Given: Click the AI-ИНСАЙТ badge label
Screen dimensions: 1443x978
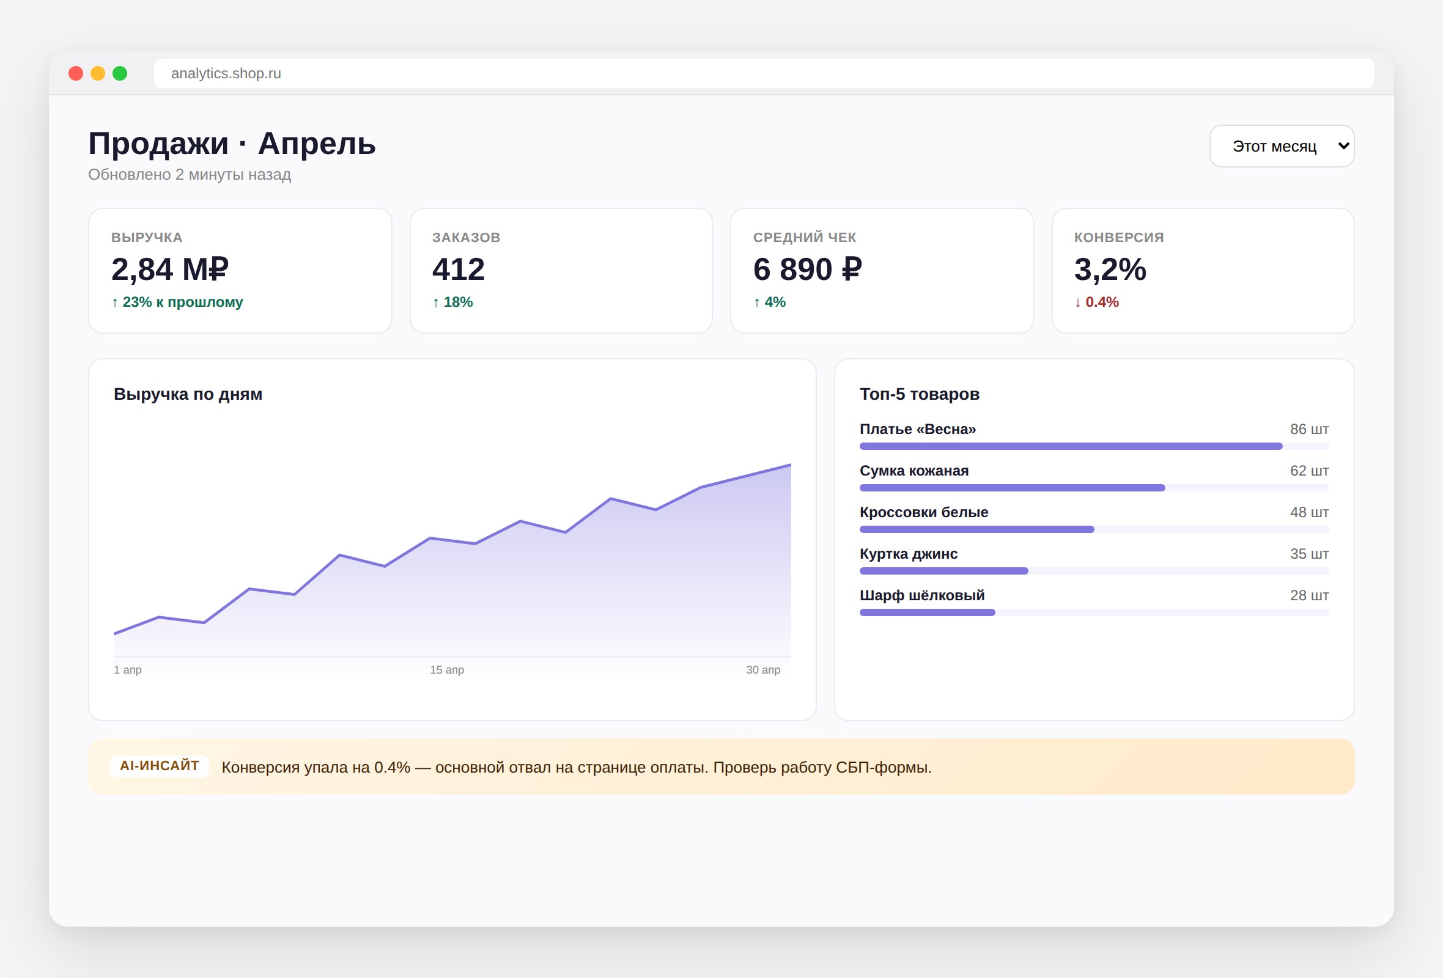Looking at the screenshot, I should pyautogui.click(x=160, y=766).
